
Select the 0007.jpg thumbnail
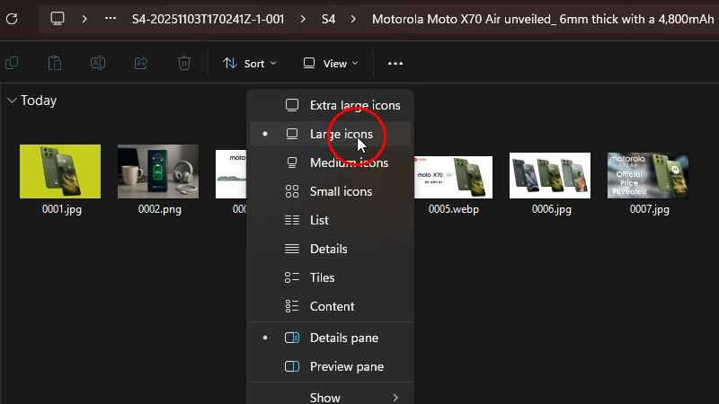pyautogui.click(x=648, y=175)
